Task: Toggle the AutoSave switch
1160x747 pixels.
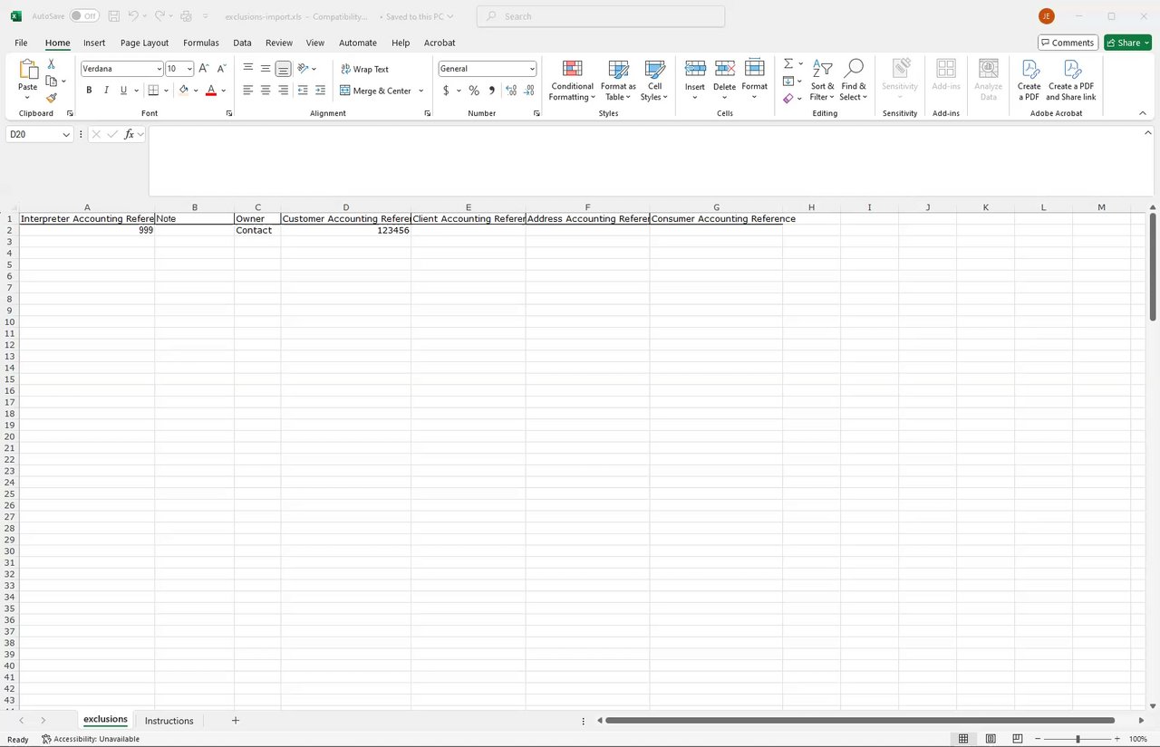Action: (84, 16)
